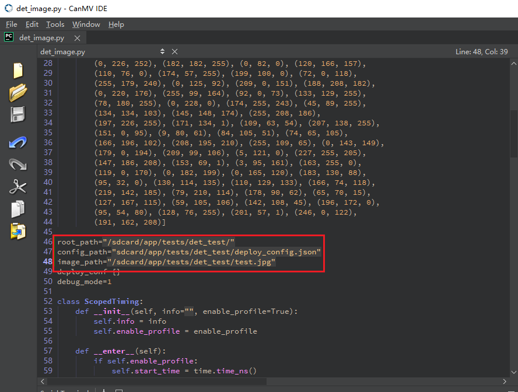Close the det_image.py tab
This screenshot has height=392, width=518.
[78, 38]
